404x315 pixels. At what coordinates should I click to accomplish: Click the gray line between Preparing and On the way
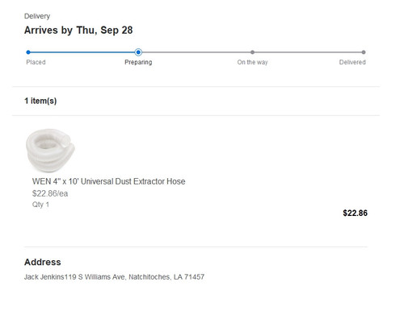coord(196,52)
